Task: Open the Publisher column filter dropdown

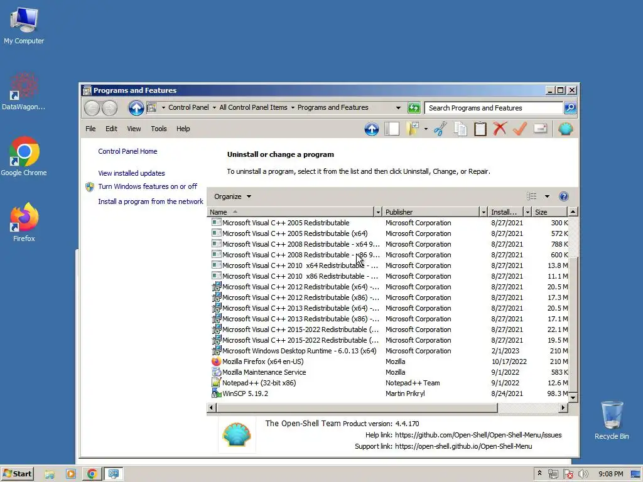Action: coord(484,212)
